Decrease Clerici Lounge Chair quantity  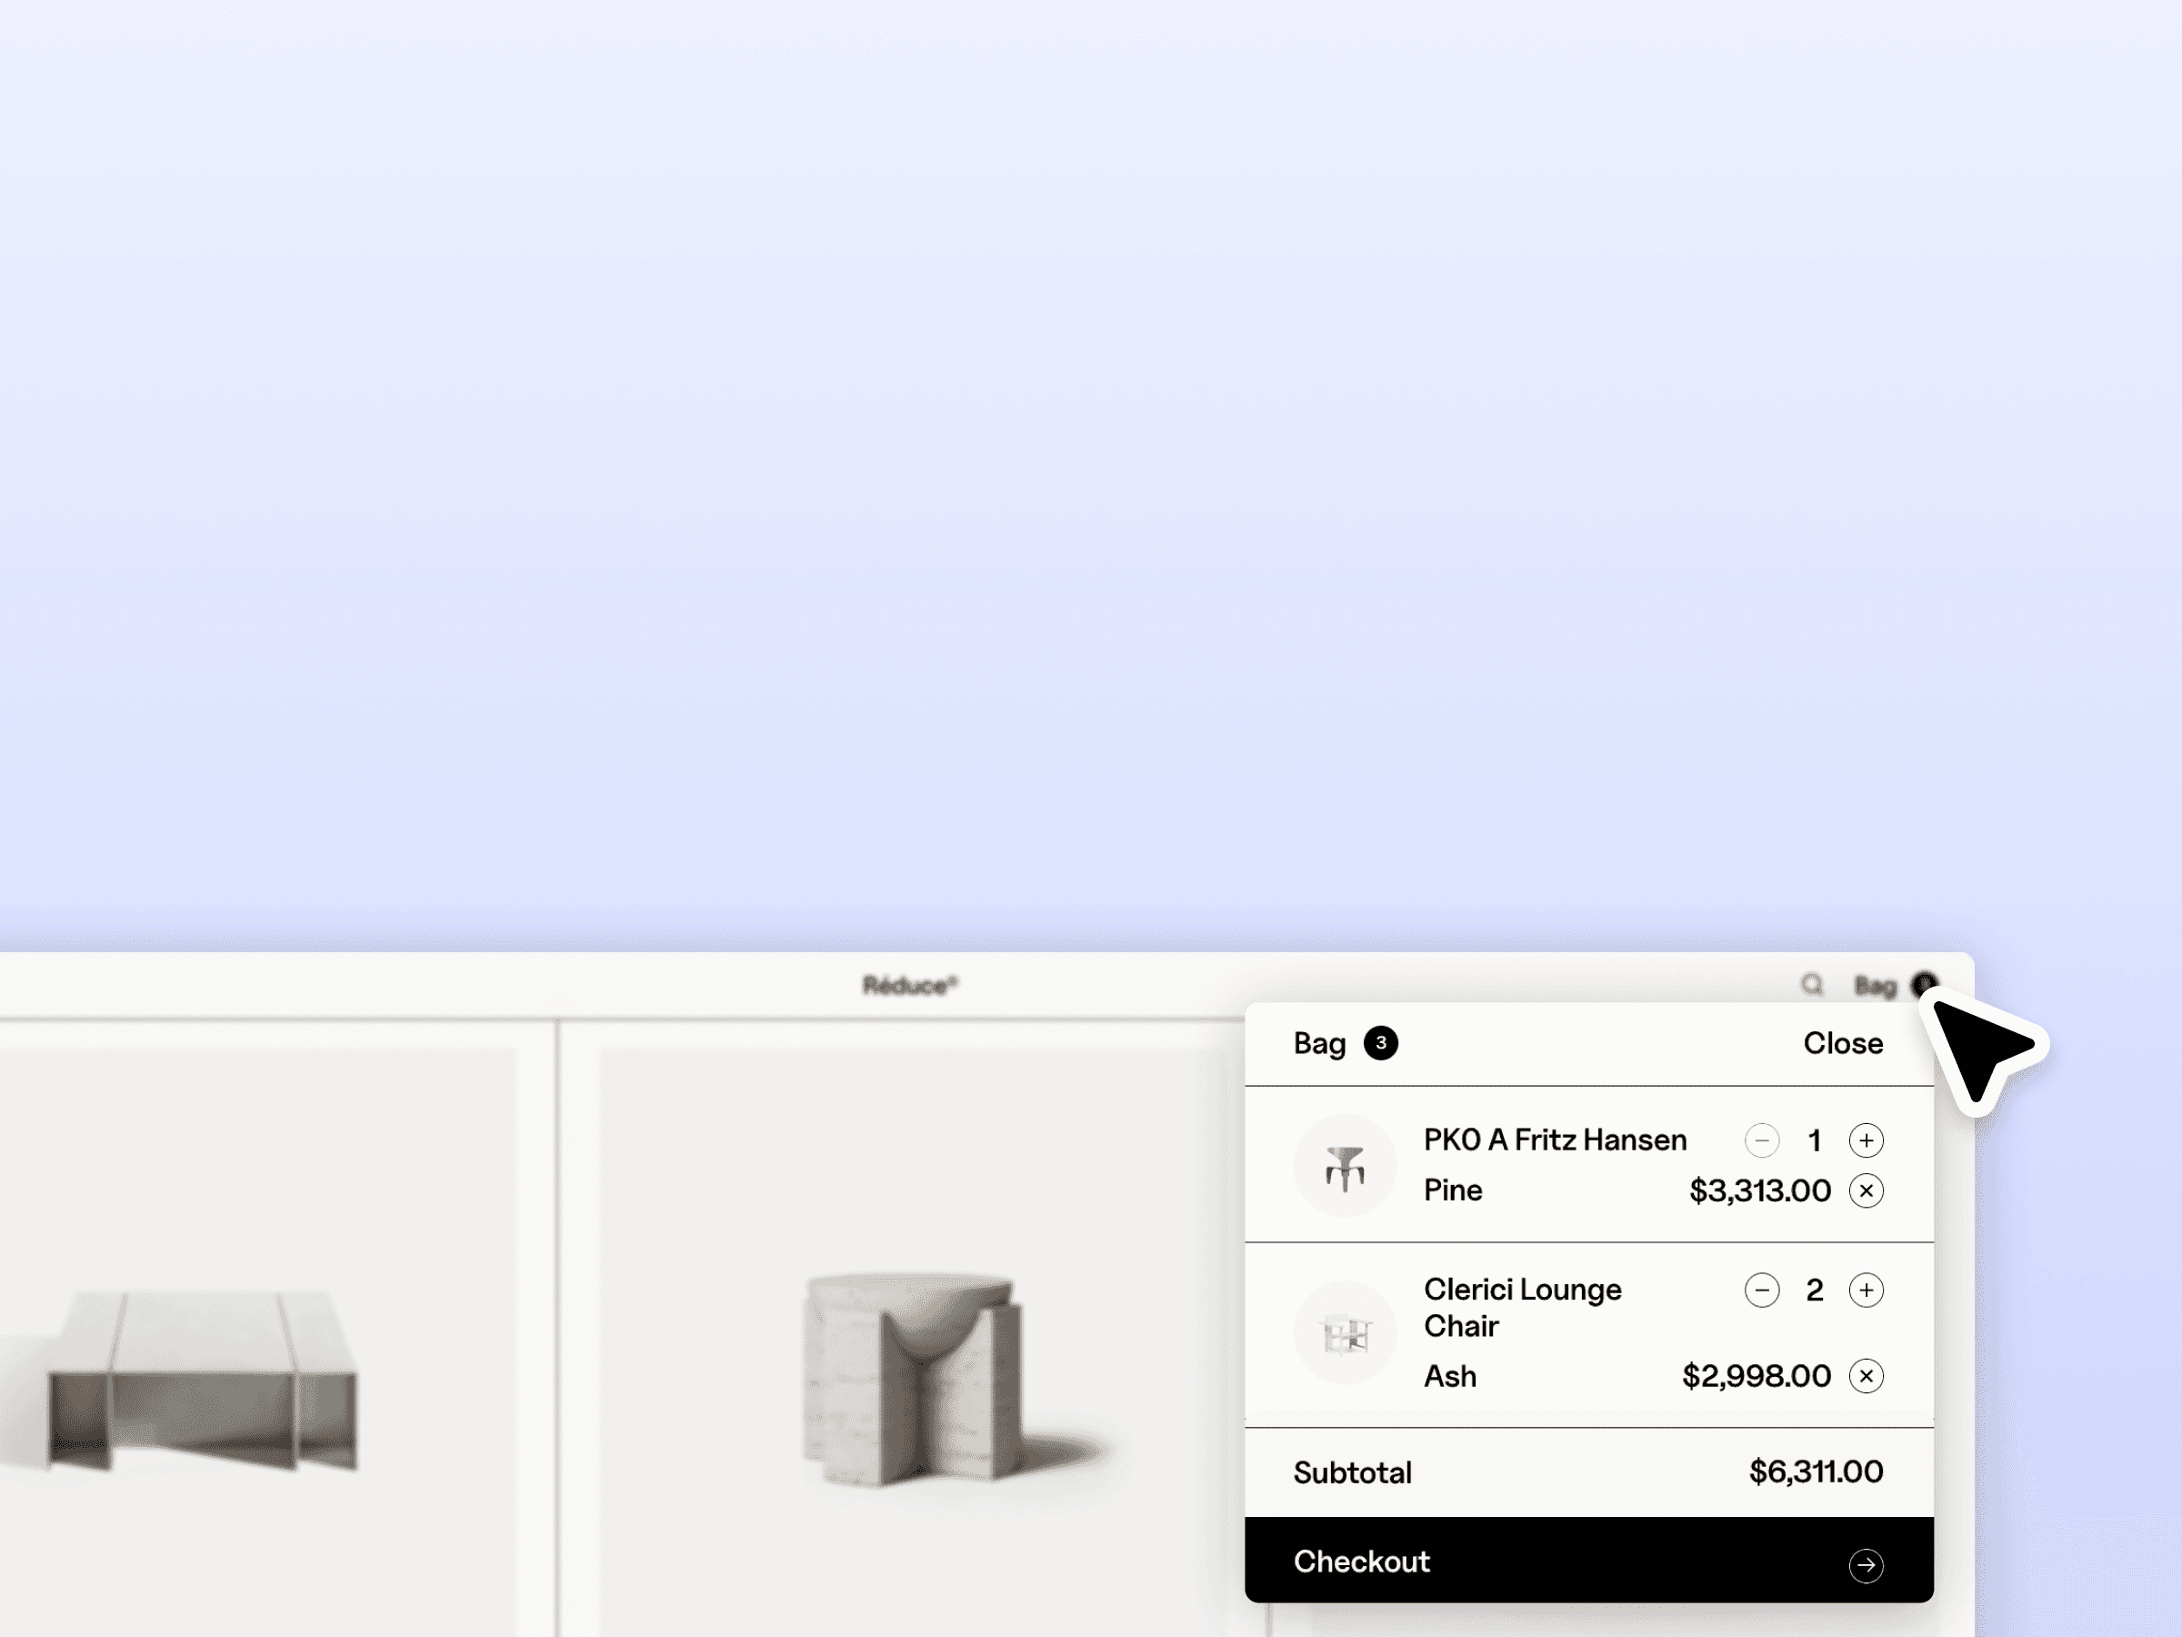1762,1290
